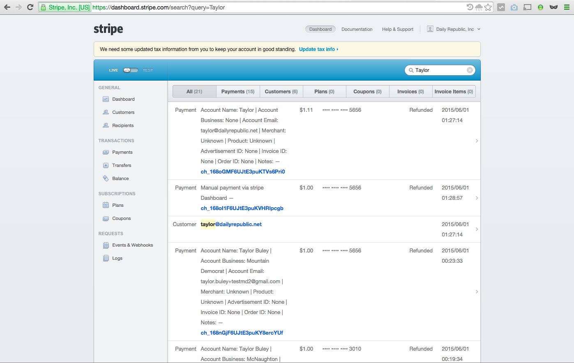Click the Recipients sidebar icon
Viewport: 574px width, 363px height.
[106, 125]
